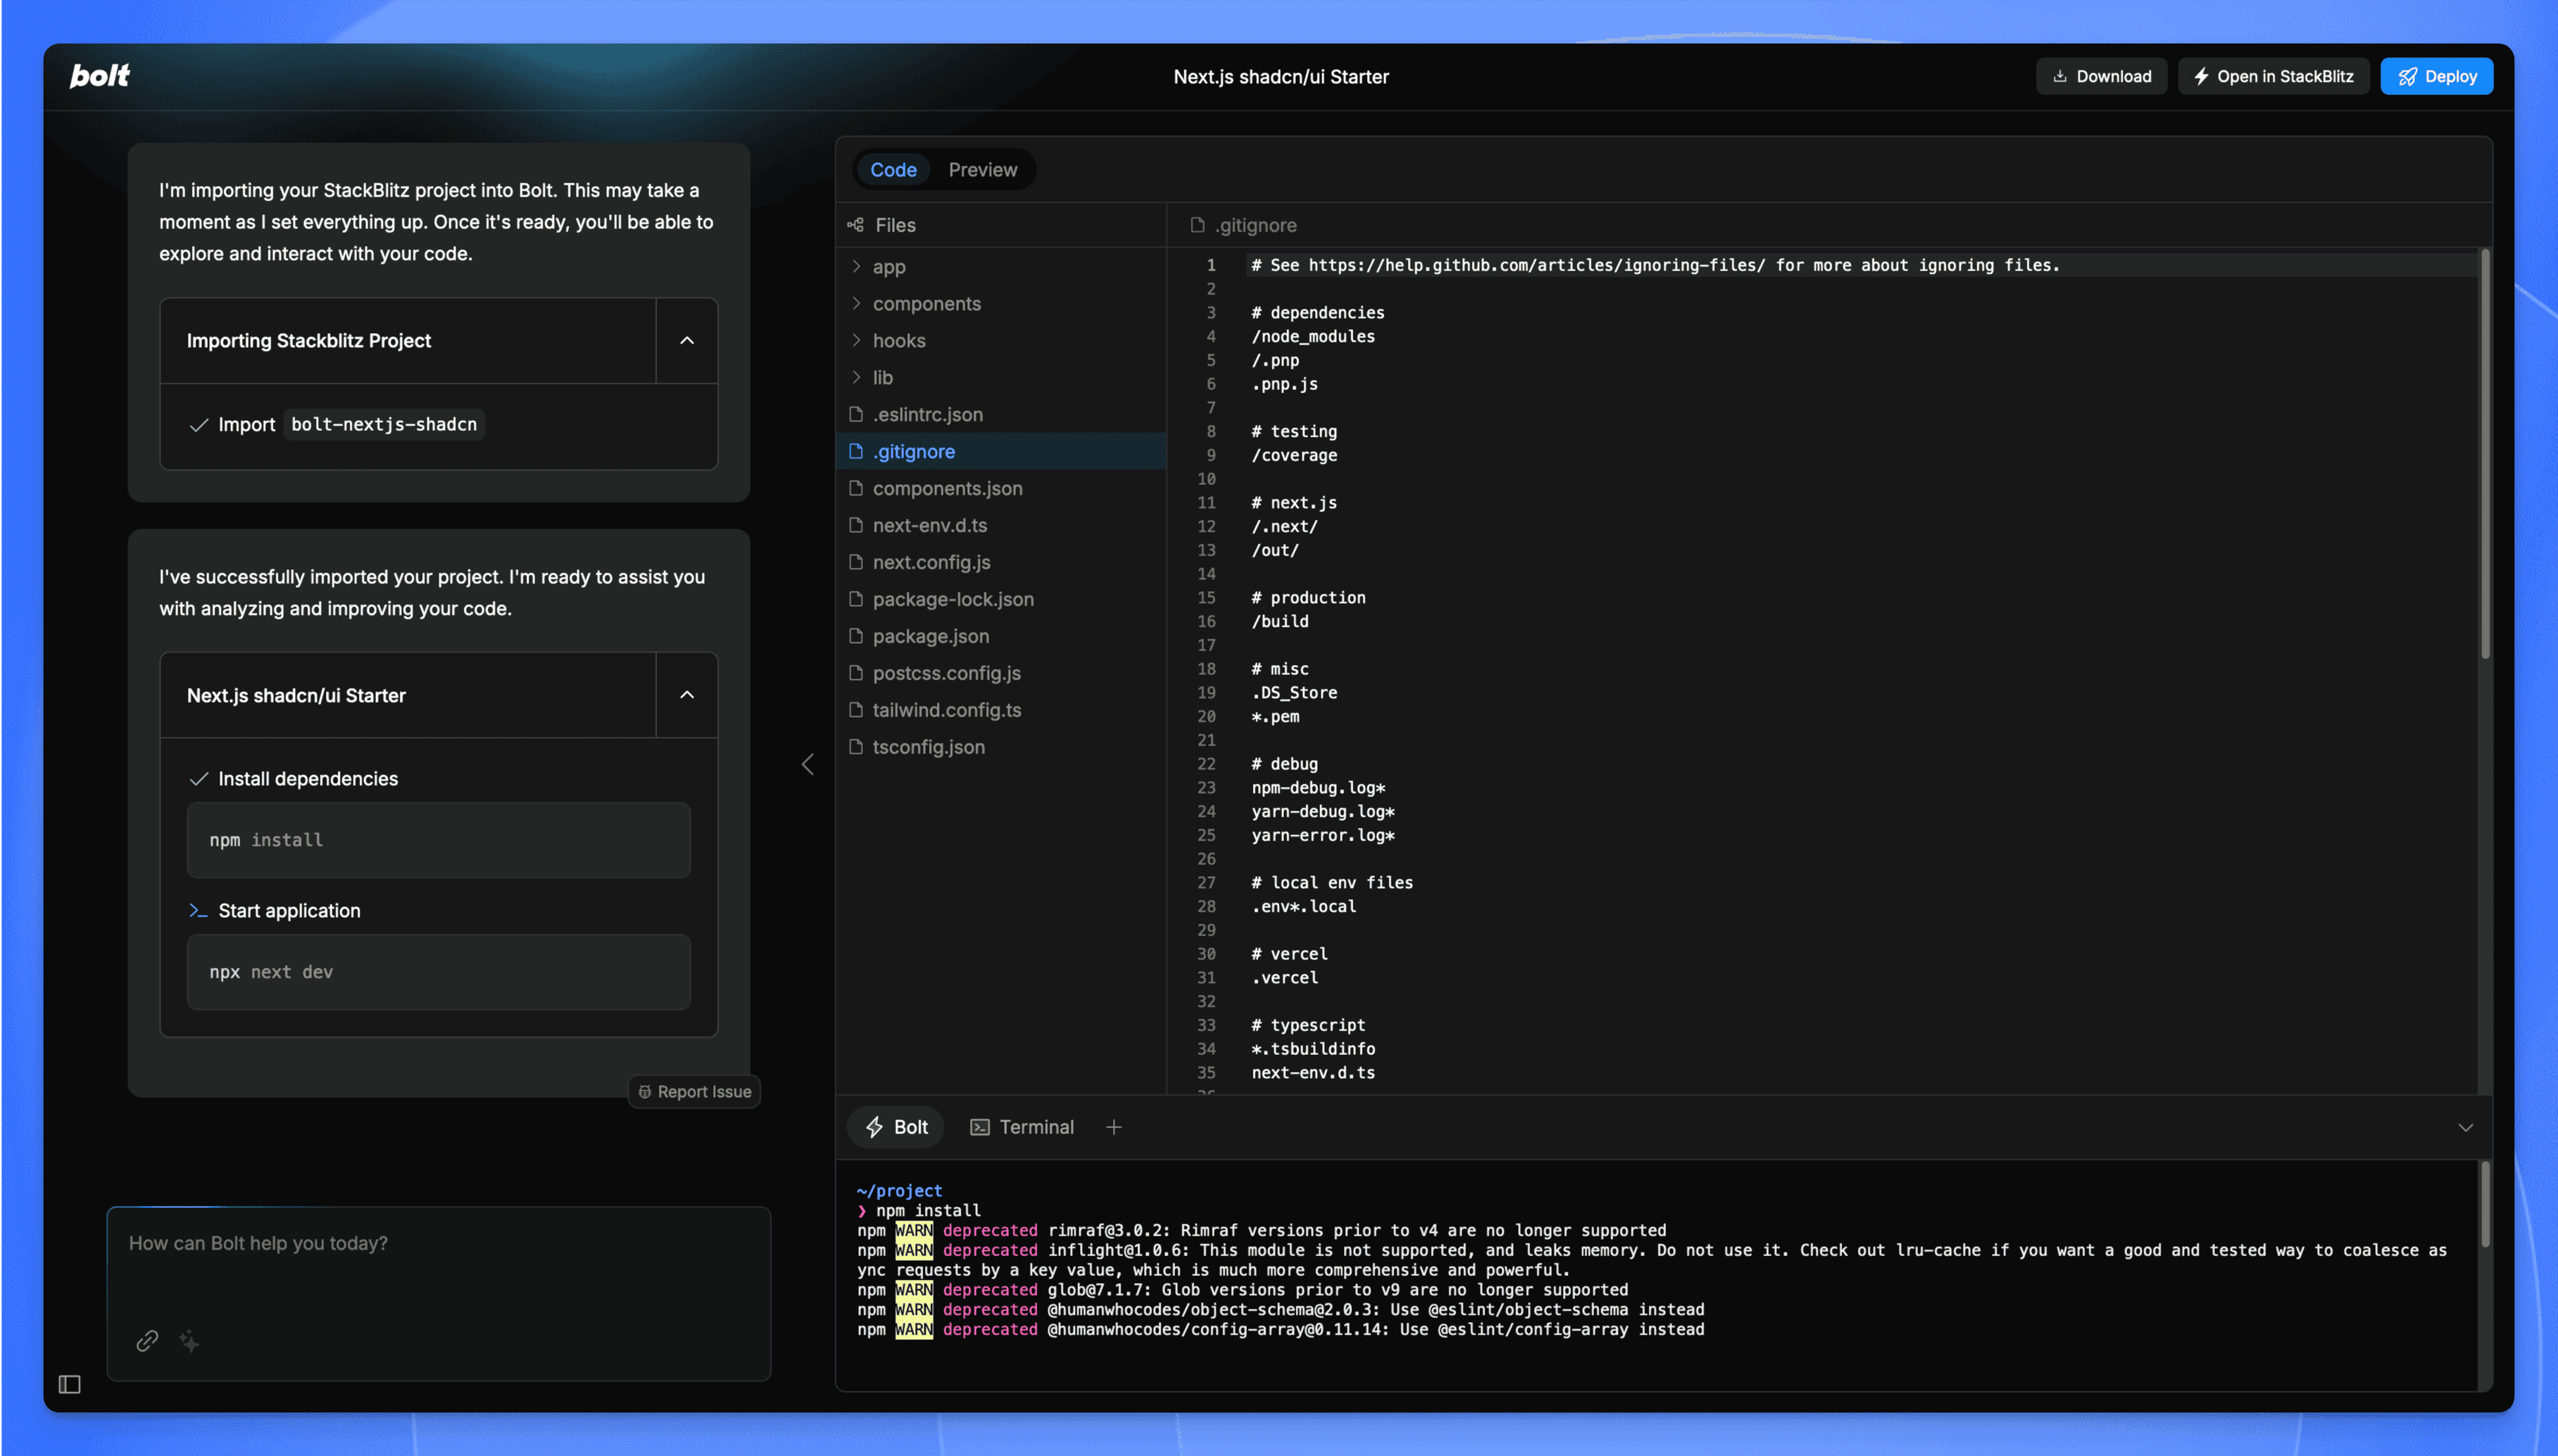Viewport: 2558px width, 1456px height.
Task: Select the Bolt terminal tab
Action: [x=896, y=1128]
